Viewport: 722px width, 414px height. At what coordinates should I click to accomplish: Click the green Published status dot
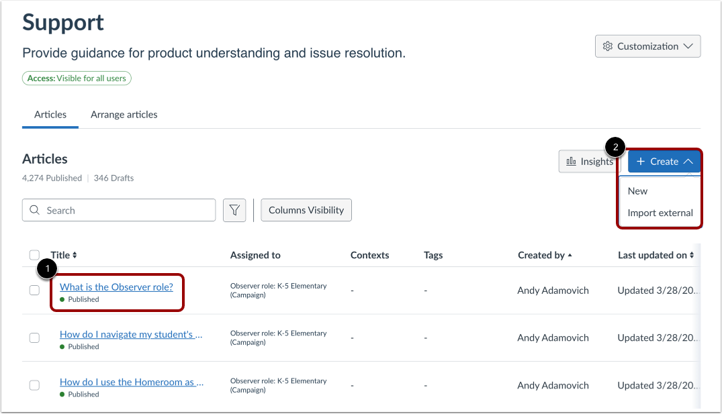click(x=62, y=299)
